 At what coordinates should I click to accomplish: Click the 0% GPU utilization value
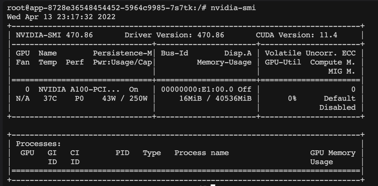pos(292,99)
